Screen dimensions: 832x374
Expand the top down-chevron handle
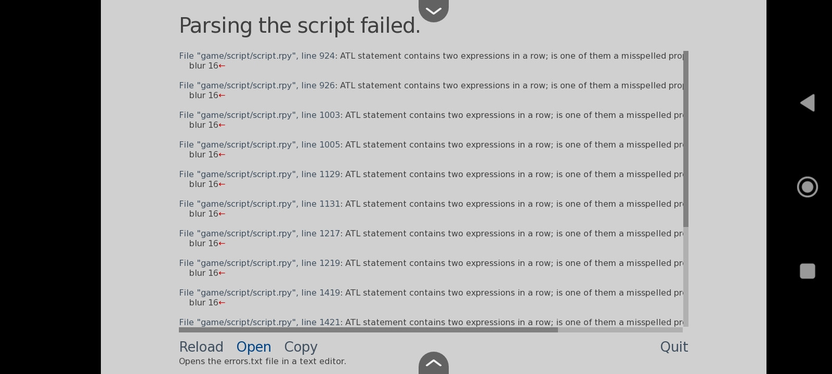tap(434, 10)
